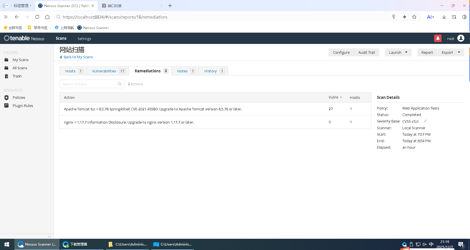Edit Severity Base with the pencil icon
470x250 pixels.
point(425,121)
